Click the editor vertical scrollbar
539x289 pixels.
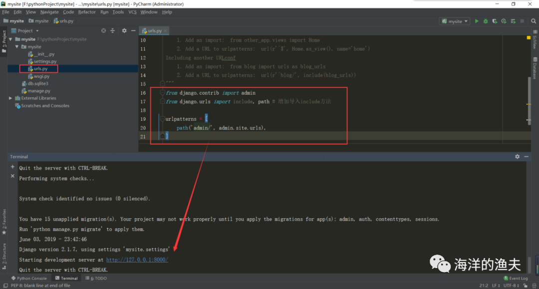(x=530, y=100)
